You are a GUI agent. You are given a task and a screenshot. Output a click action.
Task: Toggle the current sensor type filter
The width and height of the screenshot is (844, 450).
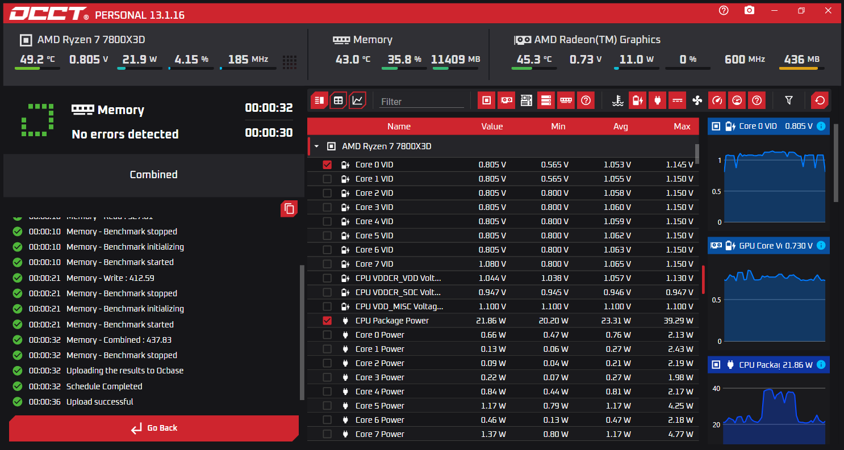[677, 100]
